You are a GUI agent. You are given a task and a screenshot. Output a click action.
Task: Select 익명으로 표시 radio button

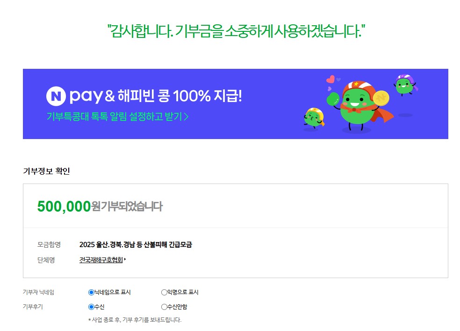pyautogui.click(x=164, y=292)
